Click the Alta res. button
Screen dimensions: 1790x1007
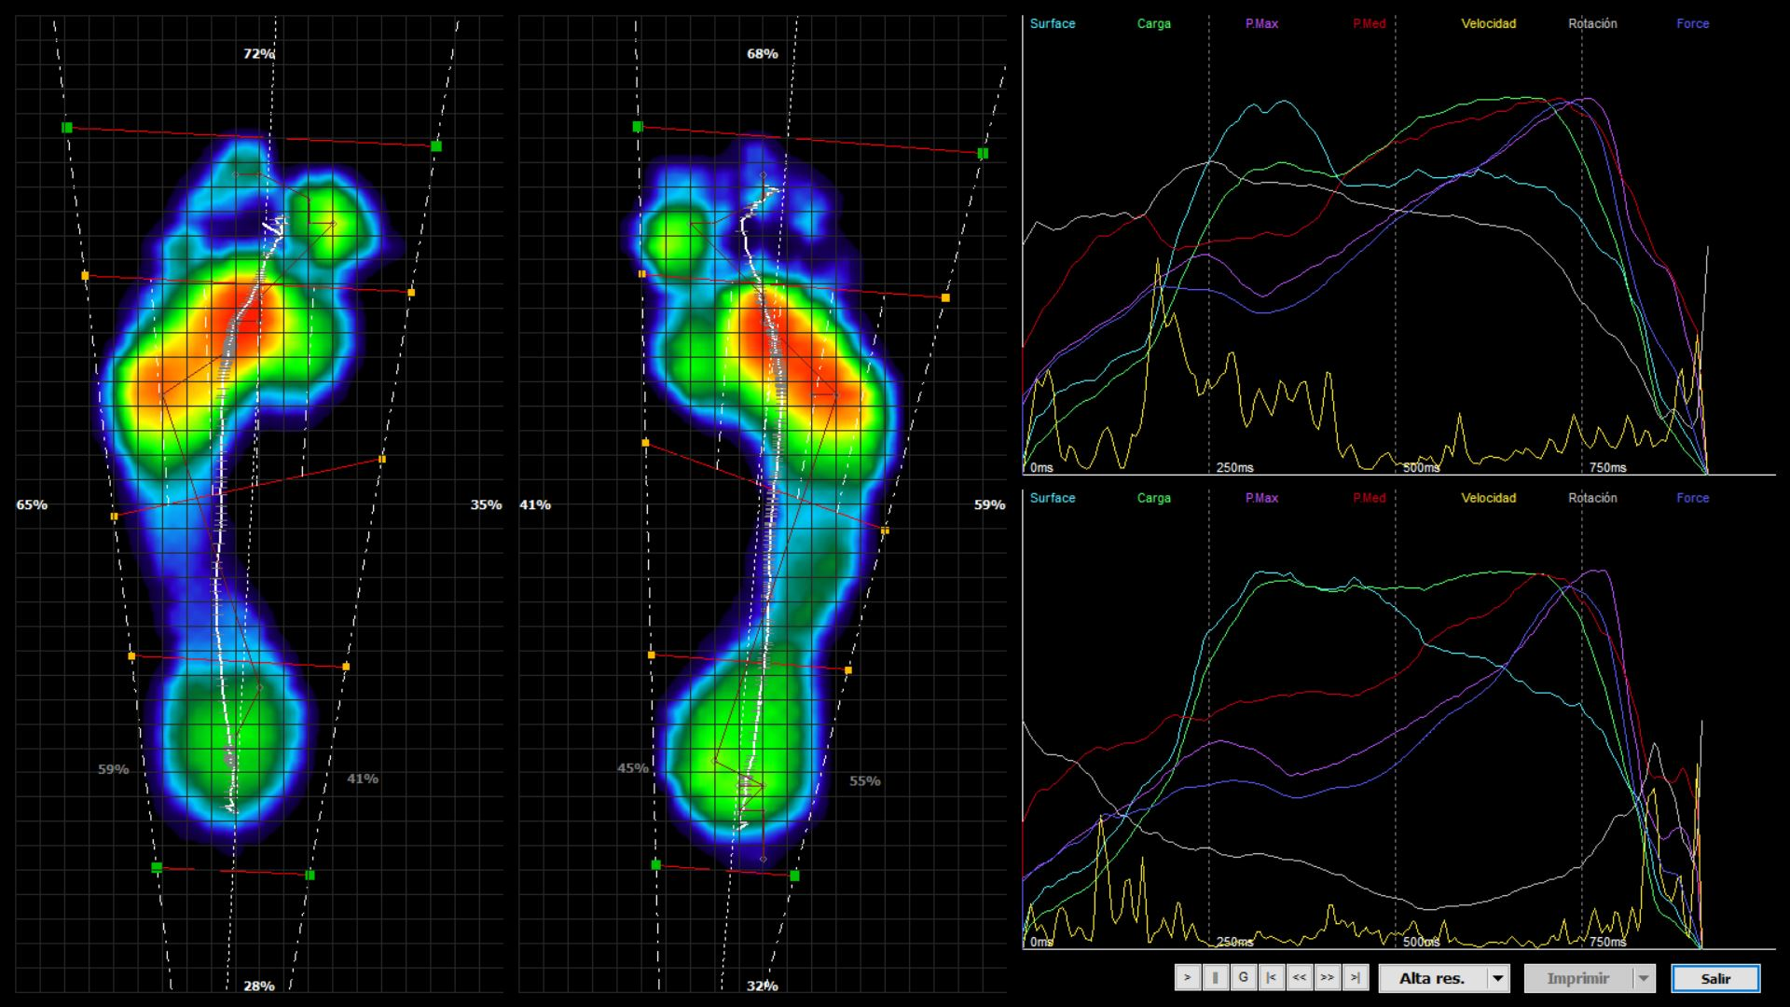click(x=1432, y=978)
